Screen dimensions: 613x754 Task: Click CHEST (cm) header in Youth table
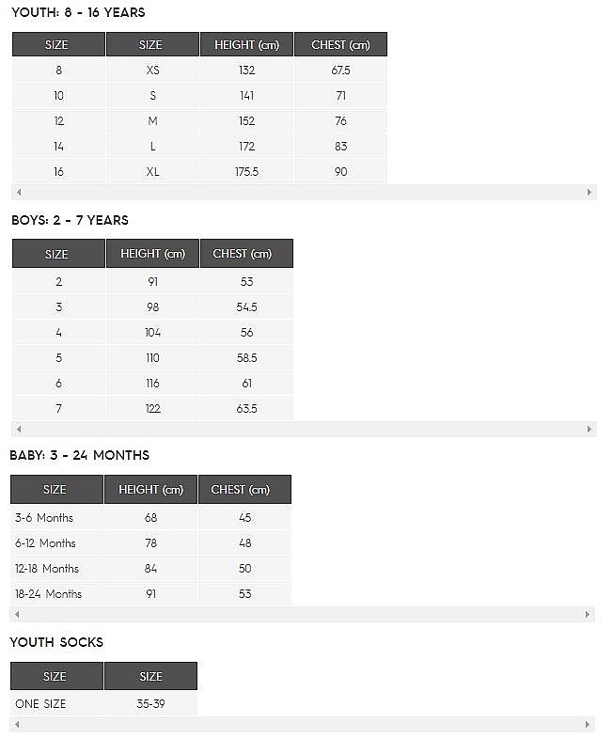pyautogui.click(x=340, y=45)
